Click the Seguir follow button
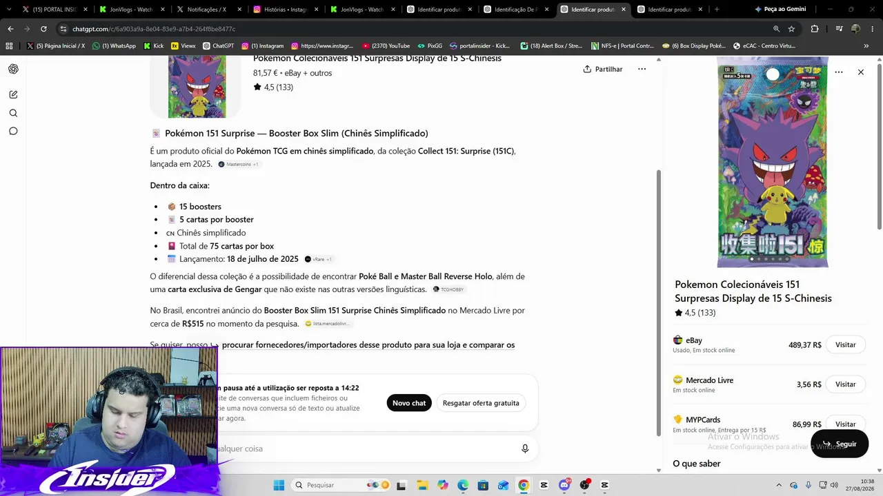883x496 pixels. (839, 444)
